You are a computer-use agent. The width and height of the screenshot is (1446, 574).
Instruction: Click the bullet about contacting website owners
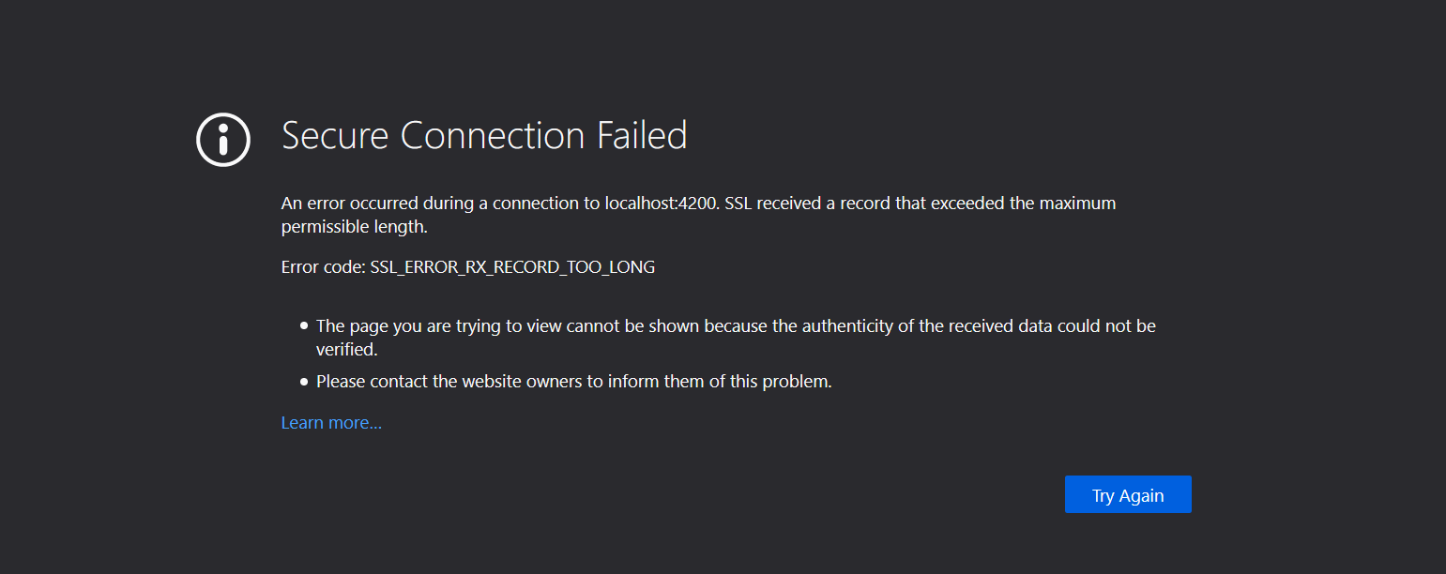(574, 381)
